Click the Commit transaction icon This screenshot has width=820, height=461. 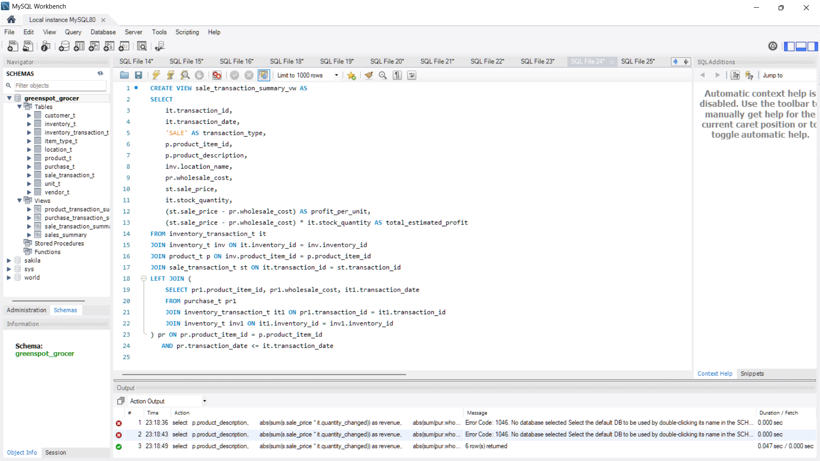click(x=234, y=75)
